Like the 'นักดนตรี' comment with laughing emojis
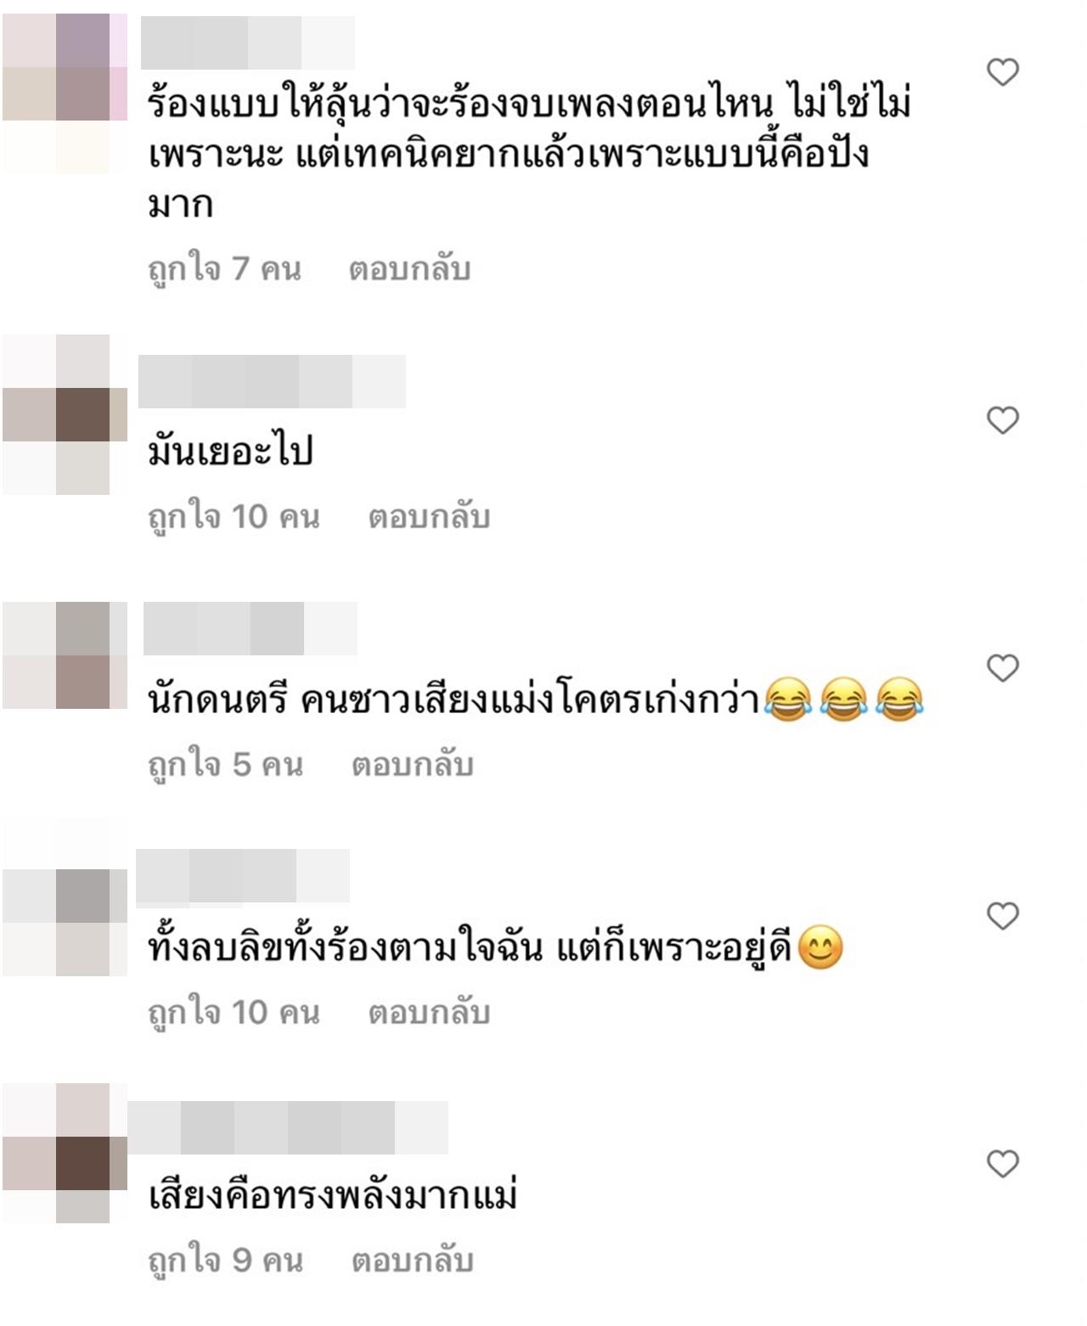The image size is (1087, 1326). [1003, 668]
